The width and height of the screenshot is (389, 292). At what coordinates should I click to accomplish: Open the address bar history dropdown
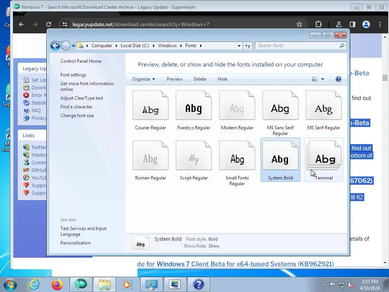click(x=239, y=46)
